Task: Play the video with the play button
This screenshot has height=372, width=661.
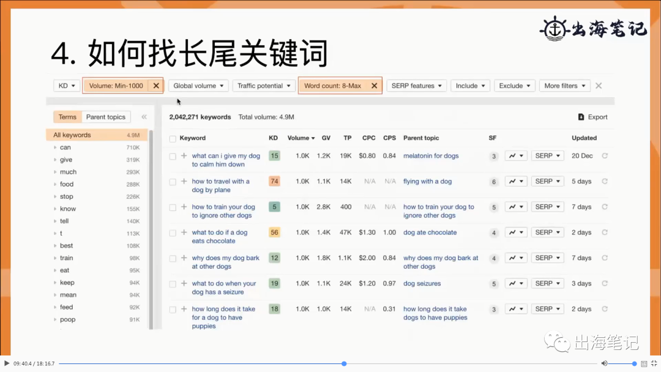Action: click(x=6, y=363)
